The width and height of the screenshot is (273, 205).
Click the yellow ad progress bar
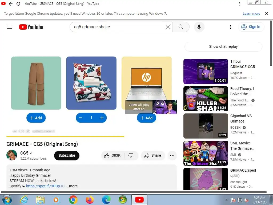point(65,136)
